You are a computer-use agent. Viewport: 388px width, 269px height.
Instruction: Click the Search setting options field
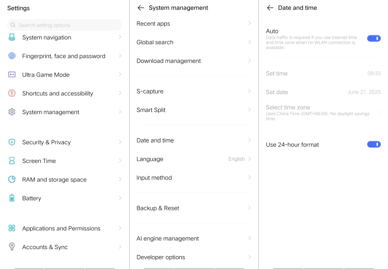65,25
